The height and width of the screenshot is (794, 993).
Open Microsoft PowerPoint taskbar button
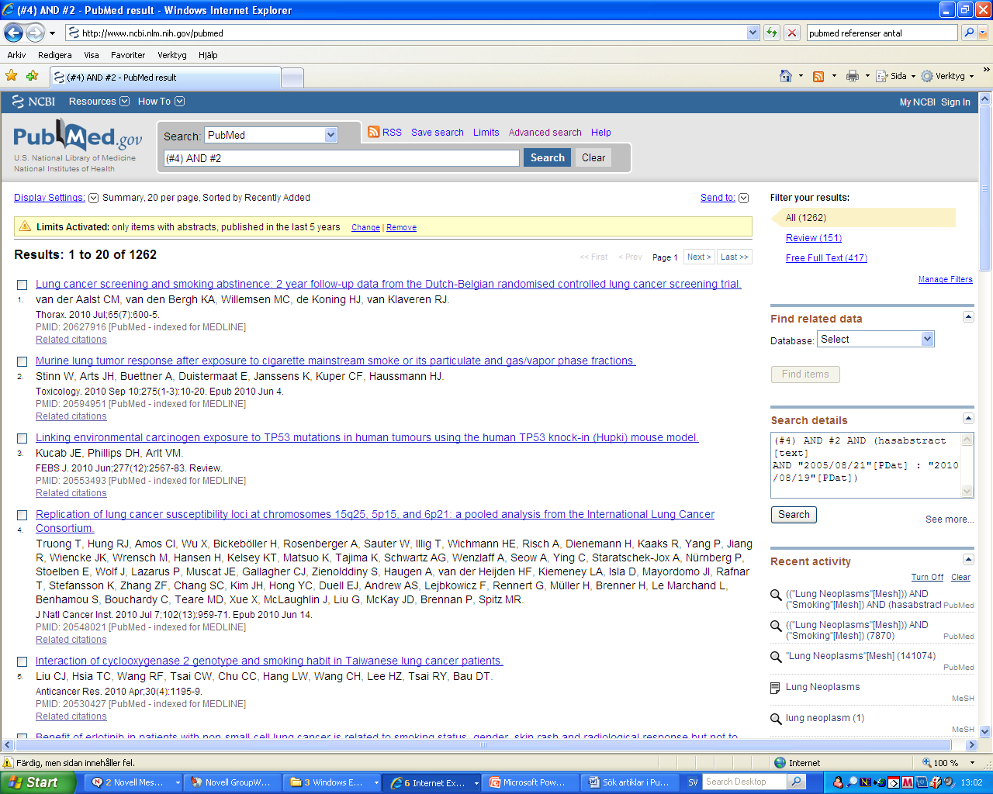click(x=531, y=782)
